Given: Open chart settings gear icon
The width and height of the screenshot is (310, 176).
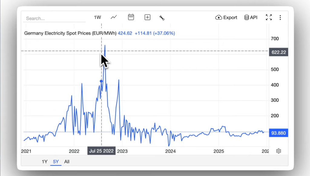Looking at the screenshot, I should click(279, 151).
